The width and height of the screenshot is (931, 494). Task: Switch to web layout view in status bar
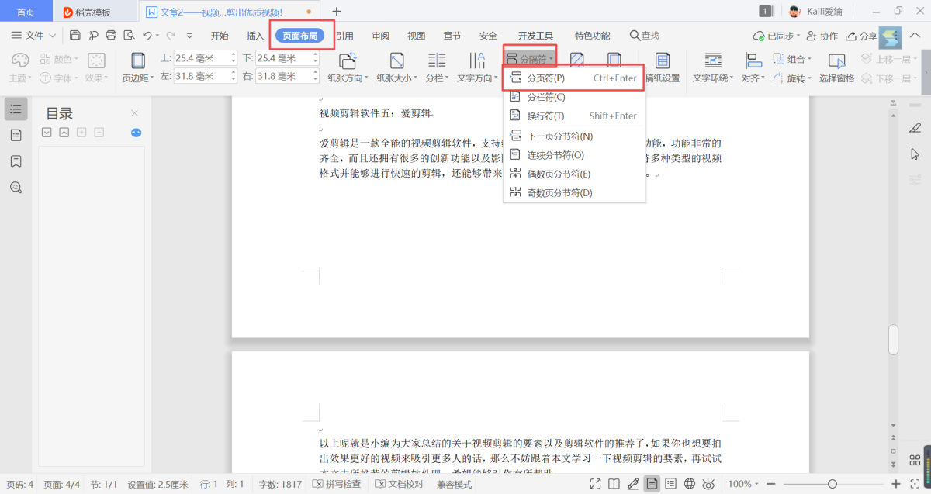(x=689, y=484)
